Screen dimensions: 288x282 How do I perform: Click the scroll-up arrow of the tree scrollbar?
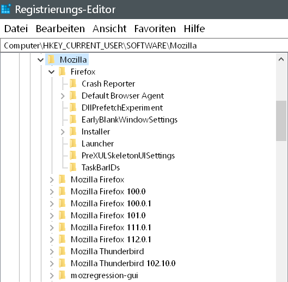point(281,59)
